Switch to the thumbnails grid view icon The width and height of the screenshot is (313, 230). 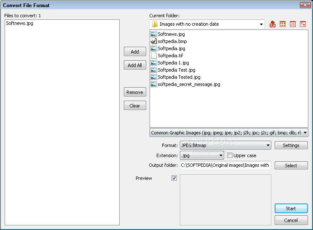click(283, 24)
